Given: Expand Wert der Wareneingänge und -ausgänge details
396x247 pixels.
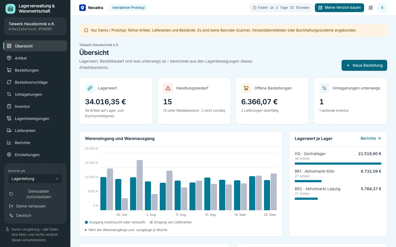Looking at the screenshot, I should (126, 230).
